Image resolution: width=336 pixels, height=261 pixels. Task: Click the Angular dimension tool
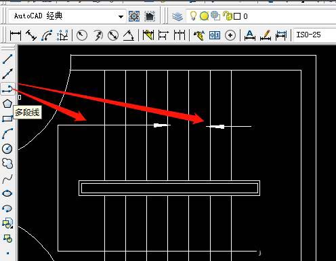pos(129,35)
